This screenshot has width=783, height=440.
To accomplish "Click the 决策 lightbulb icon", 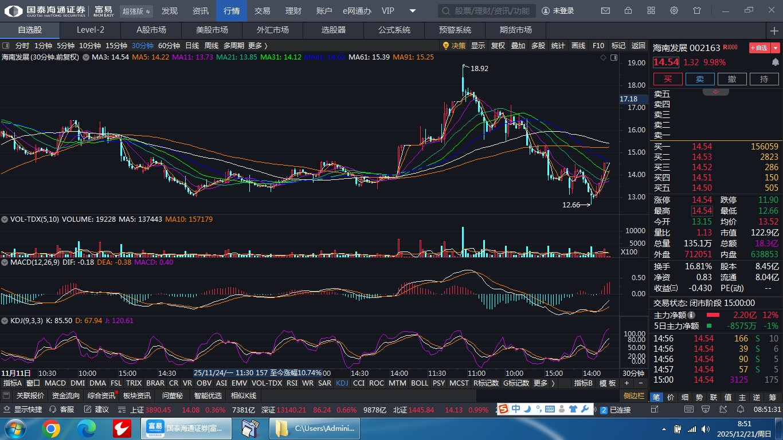I will [445, 46].
